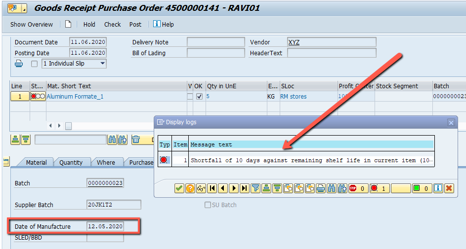Open the dropdown arrow next to title icon
The width and height of the screenshot is (466, 249).
click(24, 9)
